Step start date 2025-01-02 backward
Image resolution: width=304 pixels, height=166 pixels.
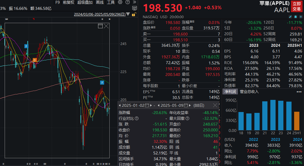(120, 105)
